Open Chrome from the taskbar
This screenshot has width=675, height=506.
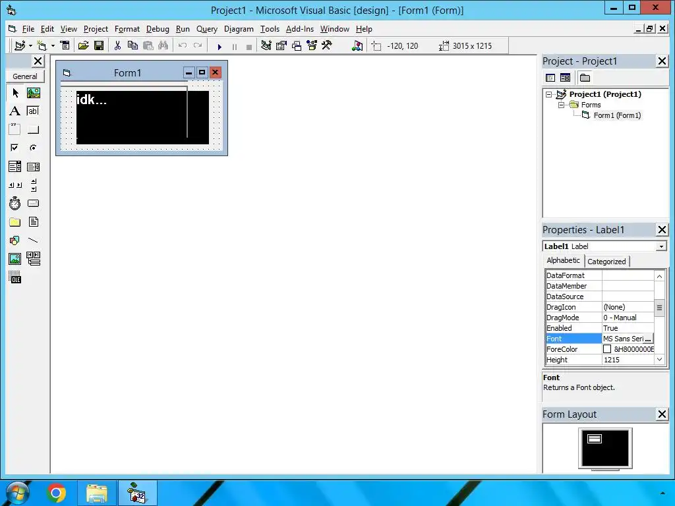pos(57,493)
